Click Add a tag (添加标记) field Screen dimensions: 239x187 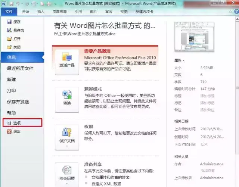point(207,103)
